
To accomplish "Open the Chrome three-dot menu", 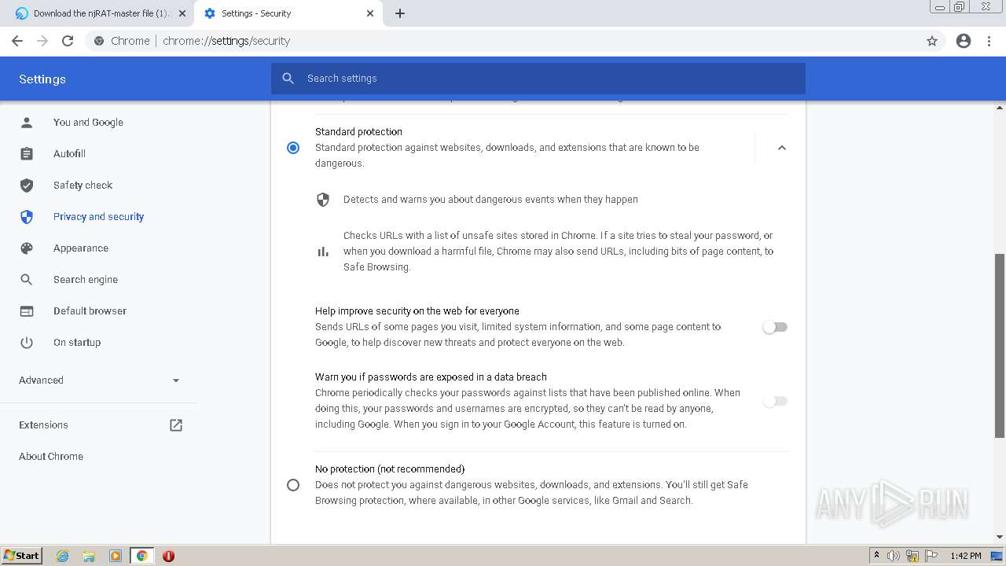I will (x=989, y=41).
